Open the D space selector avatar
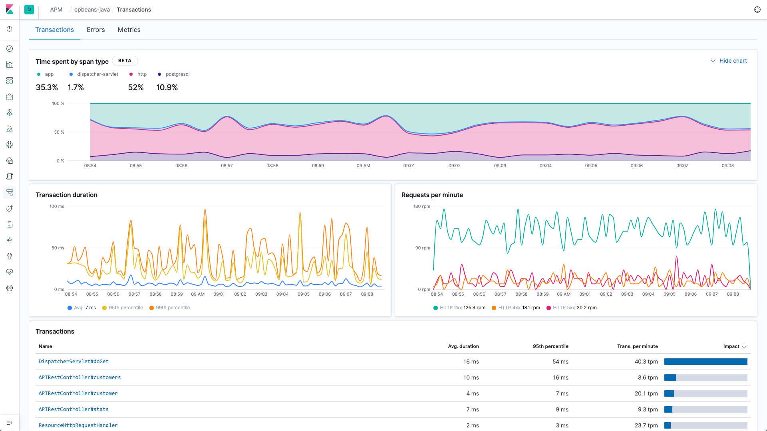767x431 pixels. tap(29, 10)
